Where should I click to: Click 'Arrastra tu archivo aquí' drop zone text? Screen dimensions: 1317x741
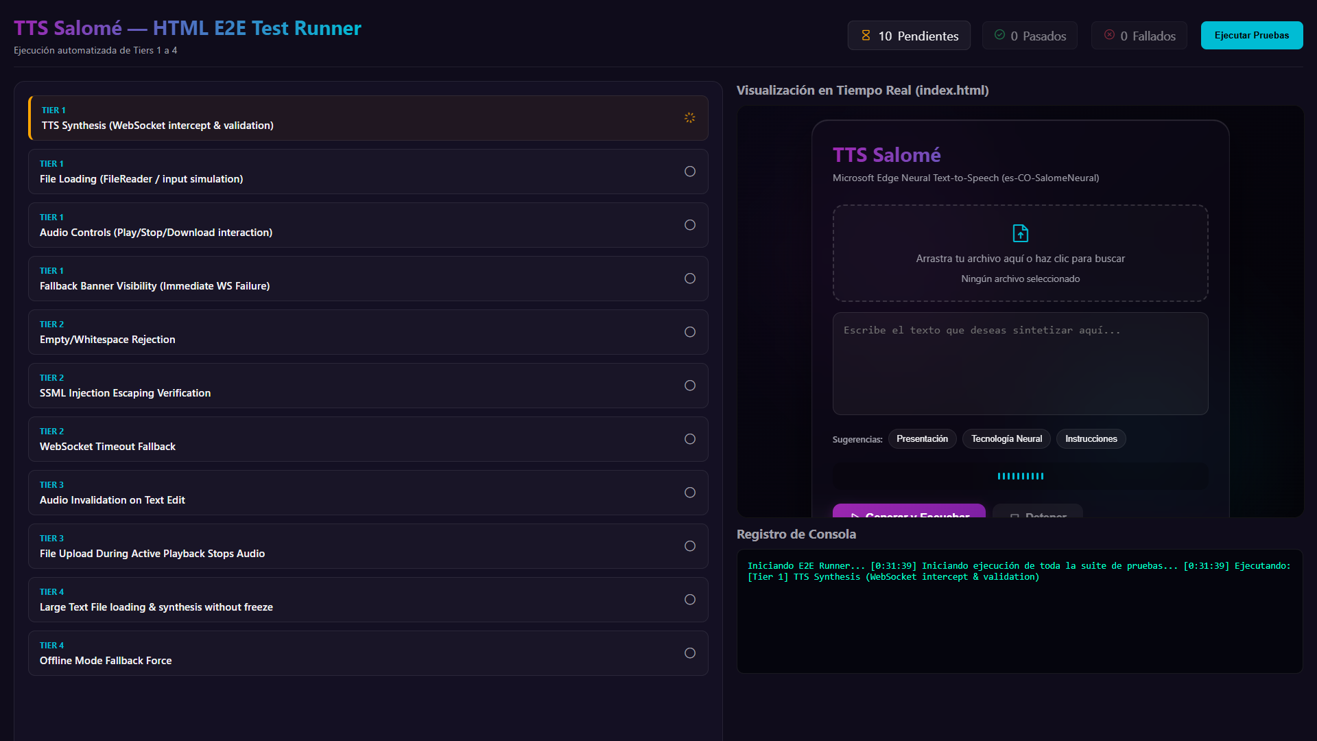click(x=1021, y=259)
